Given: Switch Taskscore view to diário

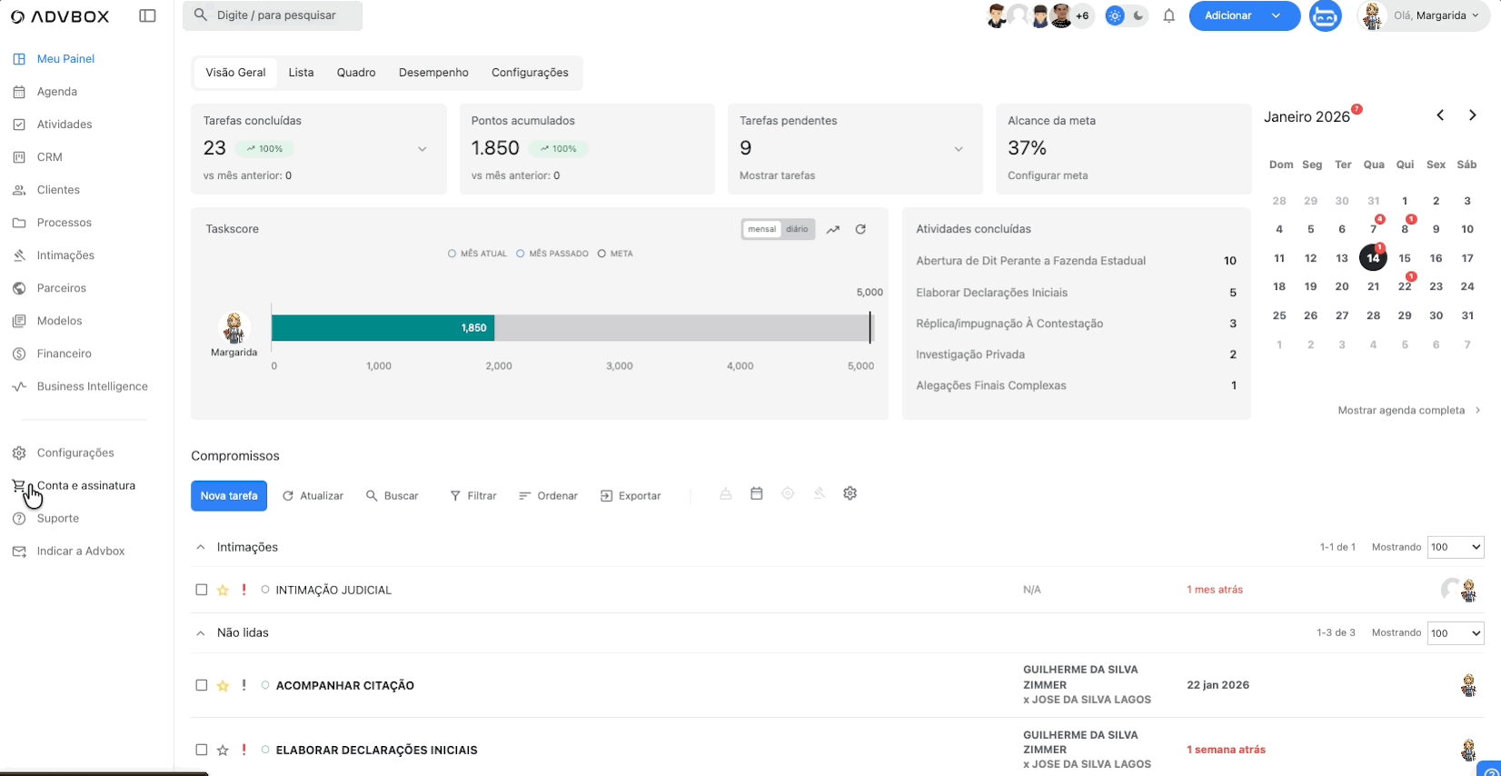Looking at the screenshot, I should [x=797, y=229].
